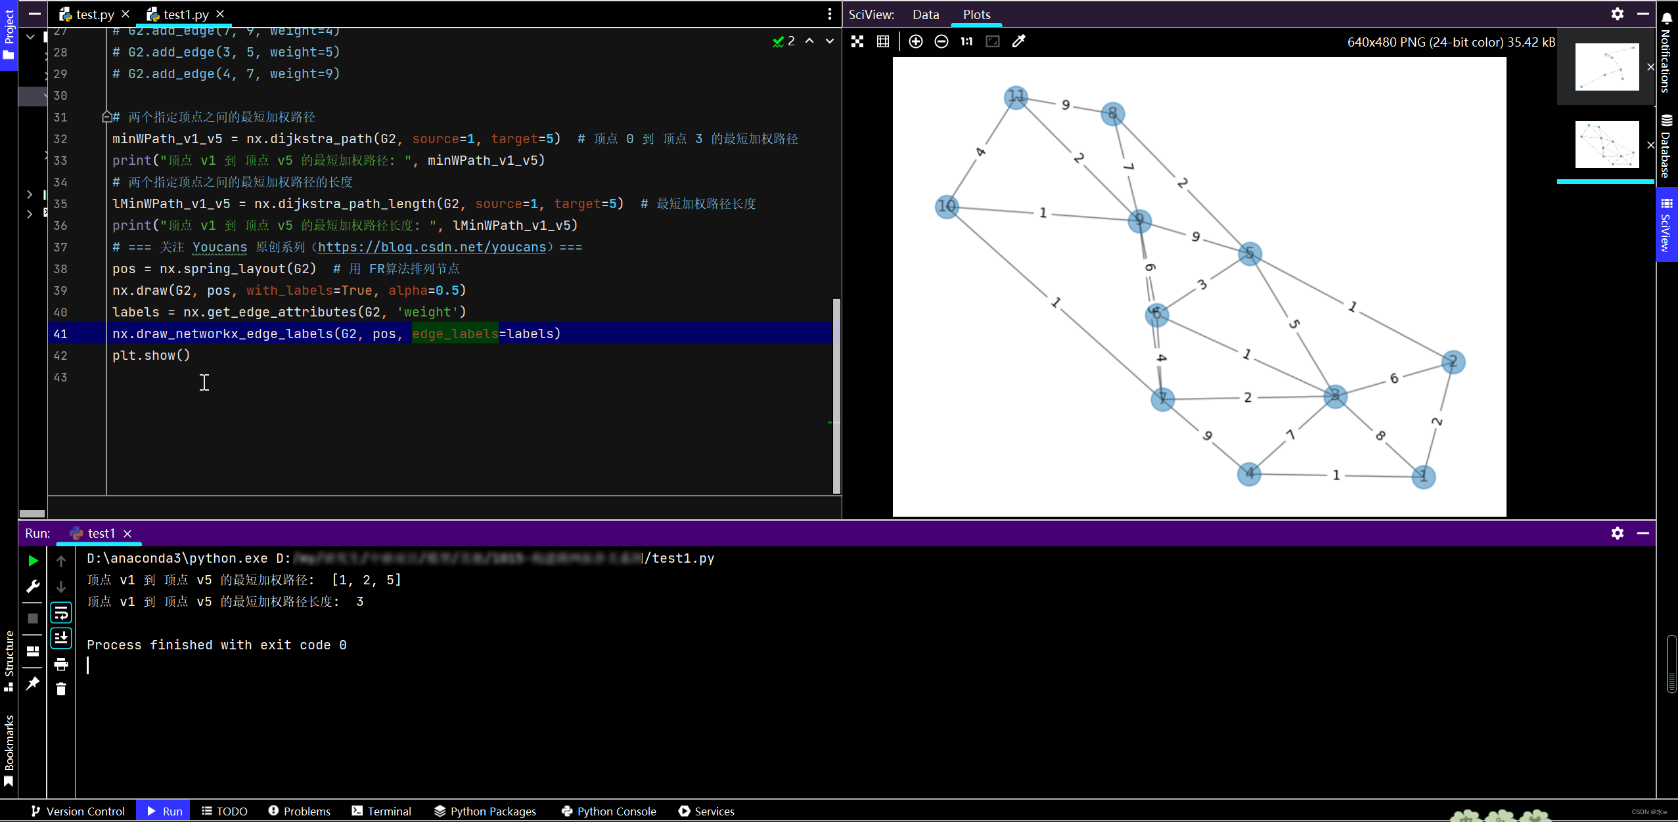This screenshot has width=1678, height=822.
Task: Open the Python Console
Action: [608, 811]
